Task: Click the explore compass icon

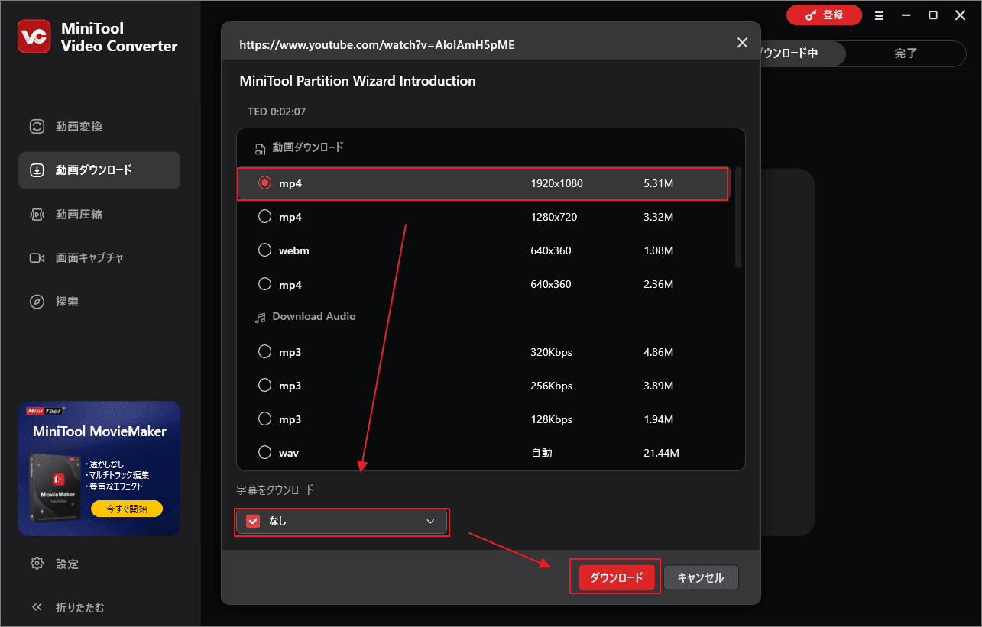Action: [37, 302]
